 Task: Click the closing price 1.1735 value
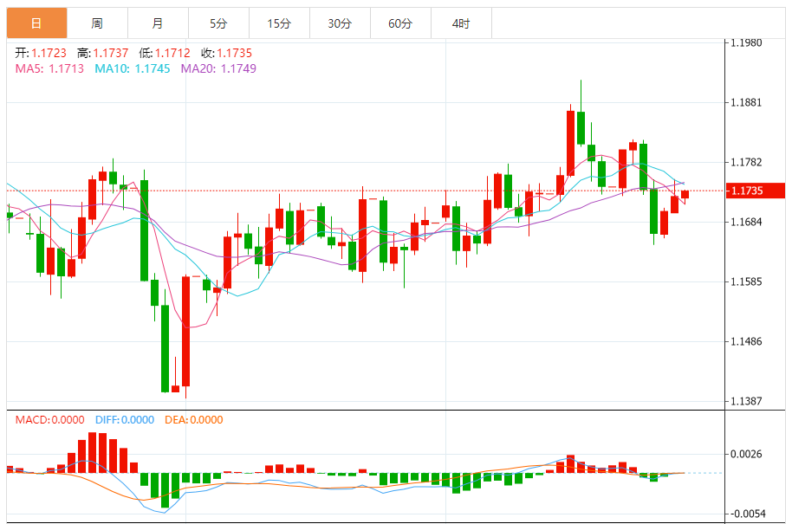pos(234,53)
